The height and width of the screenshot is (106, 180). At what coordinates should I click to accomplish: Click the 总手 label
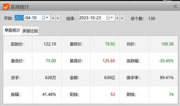click(16, 78)
